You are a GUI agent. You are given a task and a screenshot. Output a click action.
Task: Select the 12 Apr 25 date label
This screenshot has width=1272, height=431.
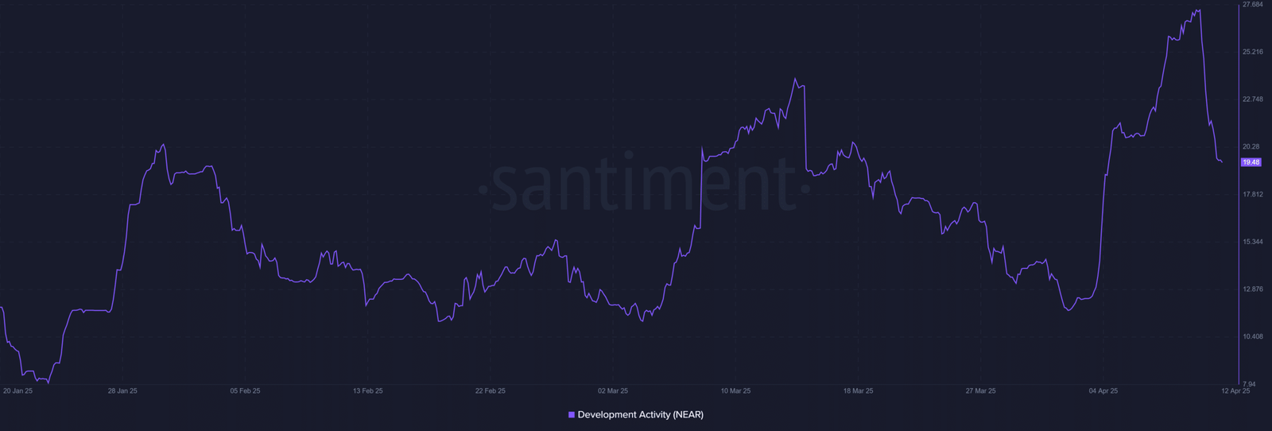click(x=1235, y=391)
